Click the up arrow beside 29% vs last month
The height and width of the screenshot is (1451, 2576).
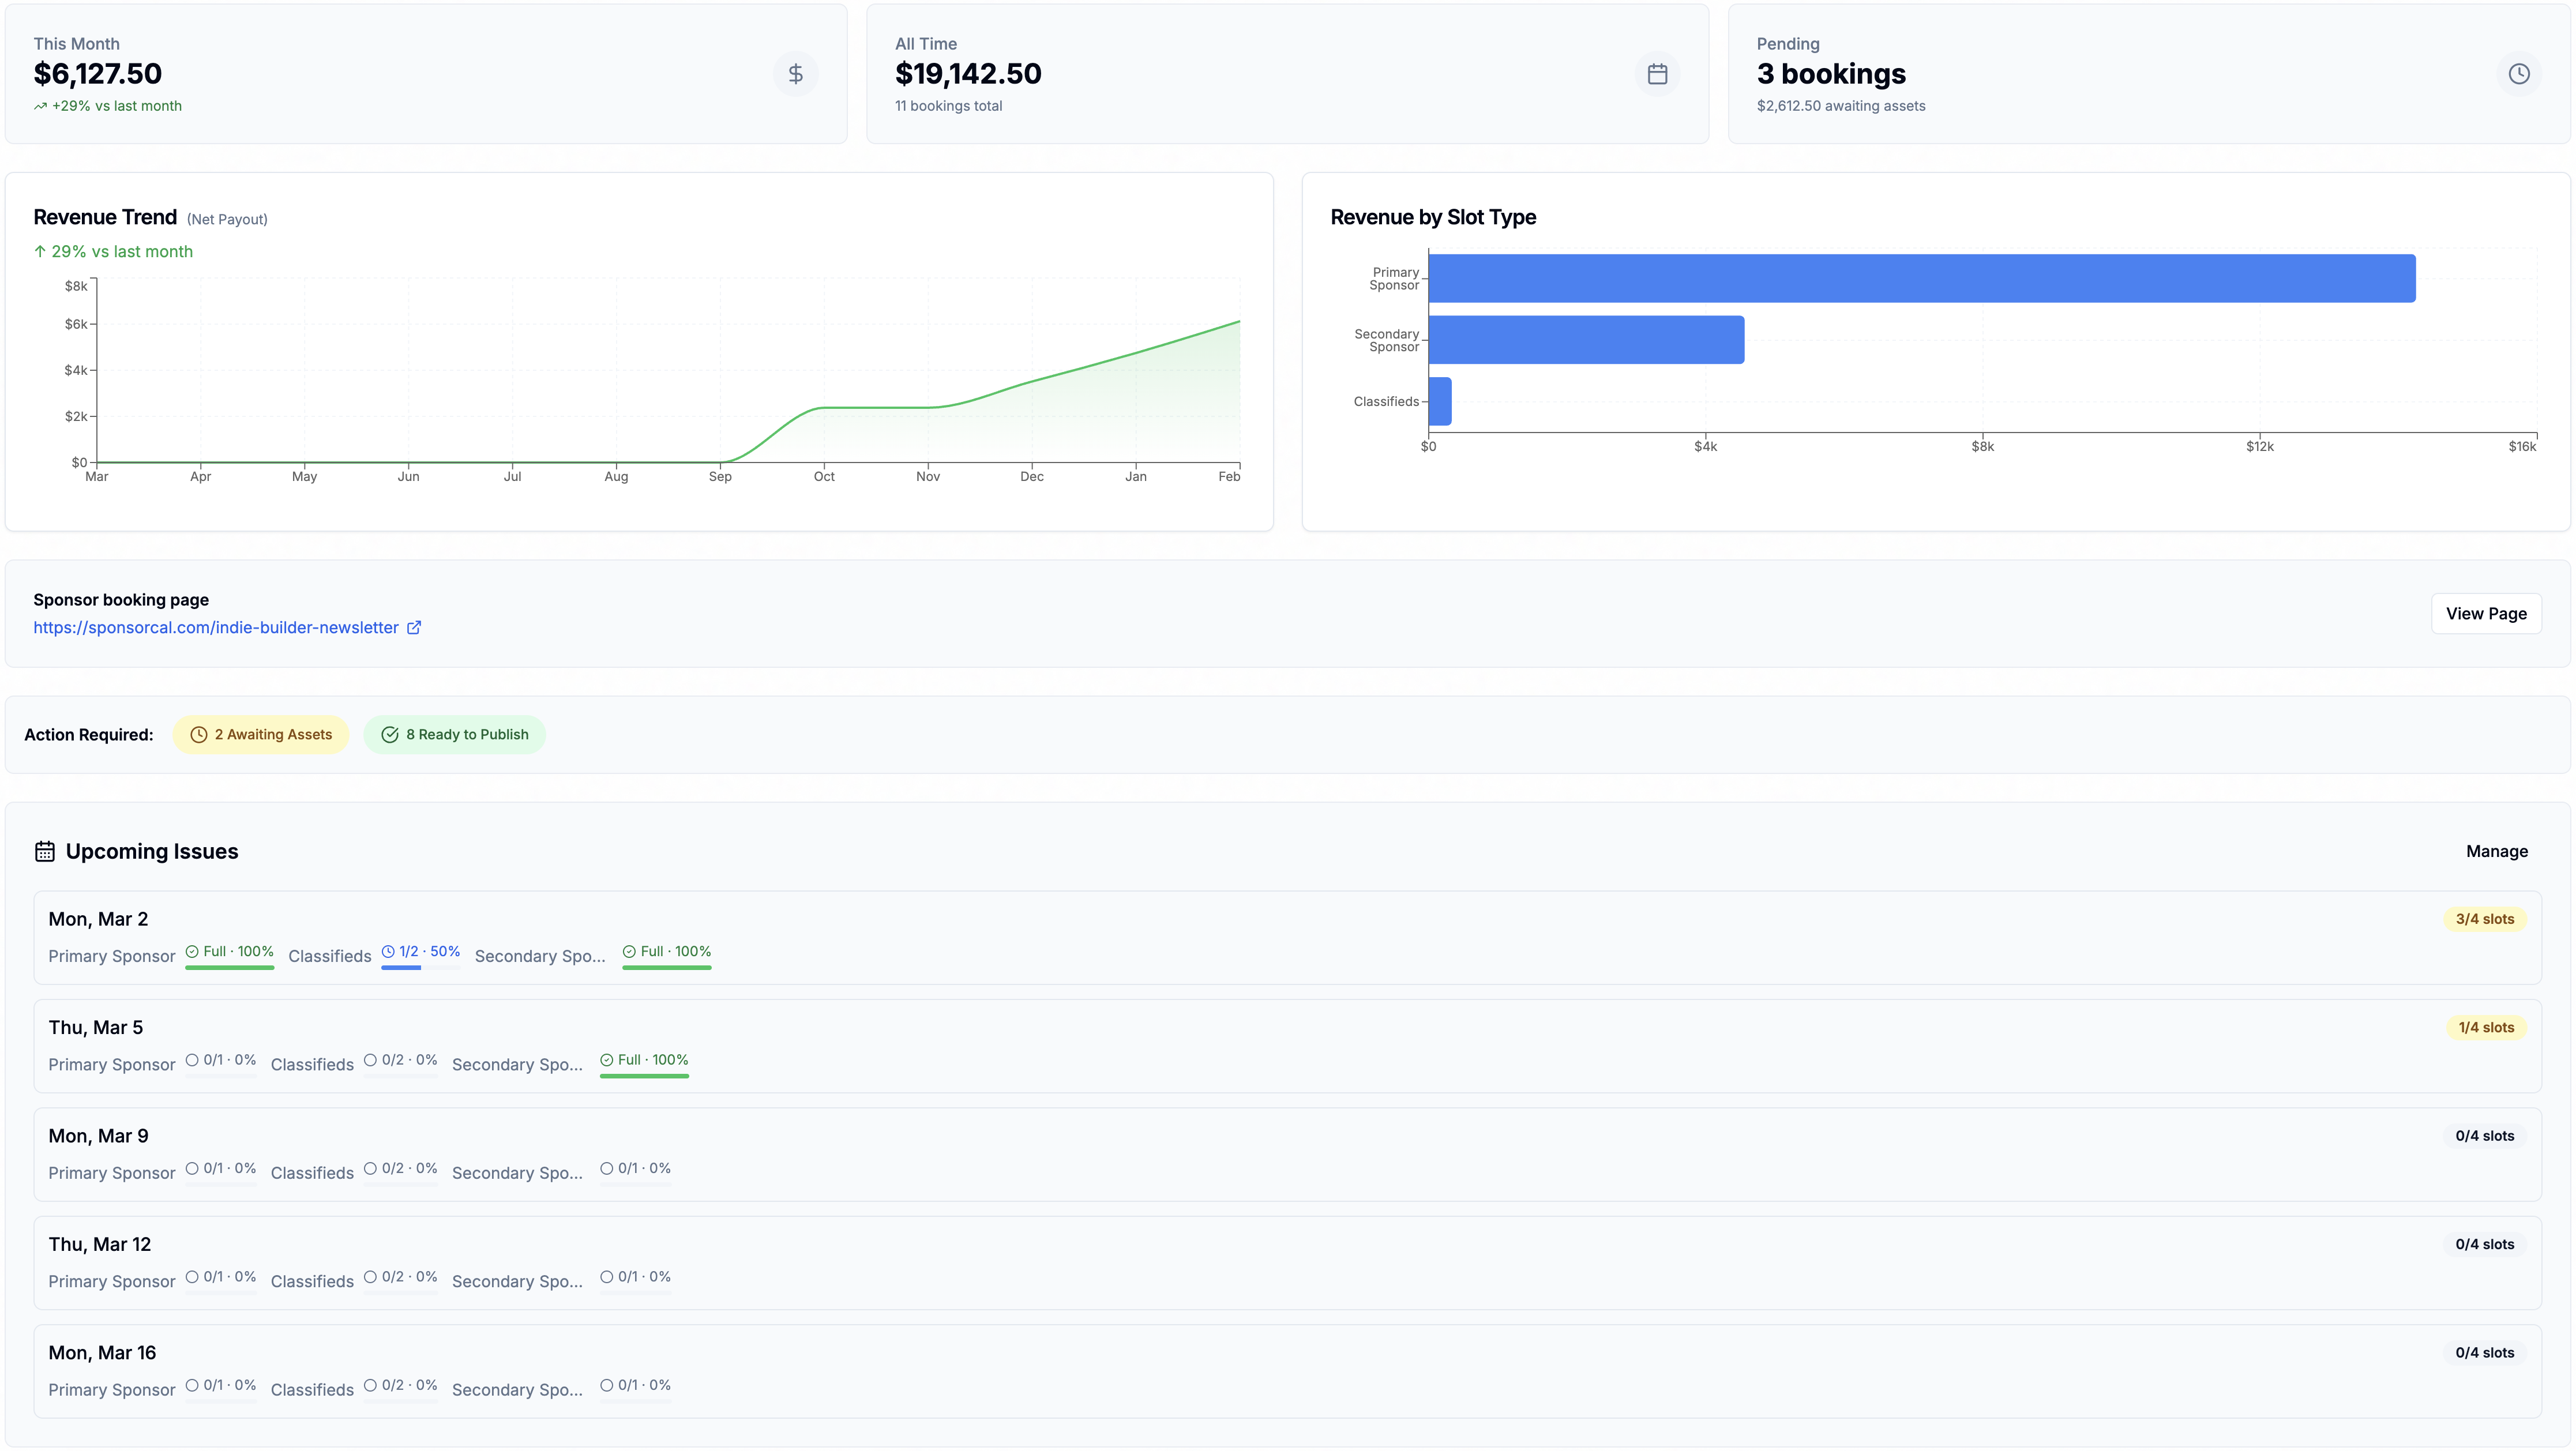click(x=40, y=252)
